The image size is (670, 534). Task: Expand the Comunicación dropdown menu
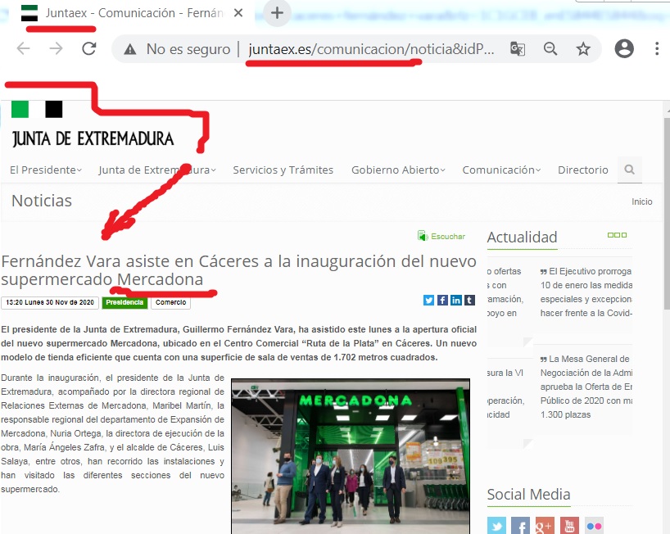pyautogui.click(x=501, y=170)
